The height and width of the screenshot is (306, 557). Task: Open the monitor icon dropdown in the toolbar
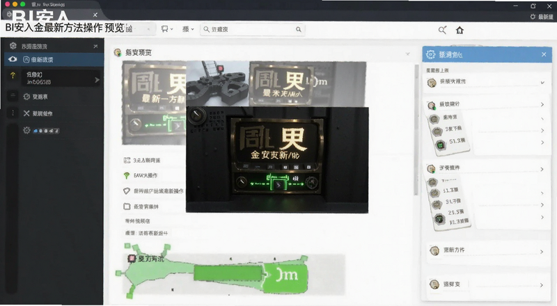[166, 29]
